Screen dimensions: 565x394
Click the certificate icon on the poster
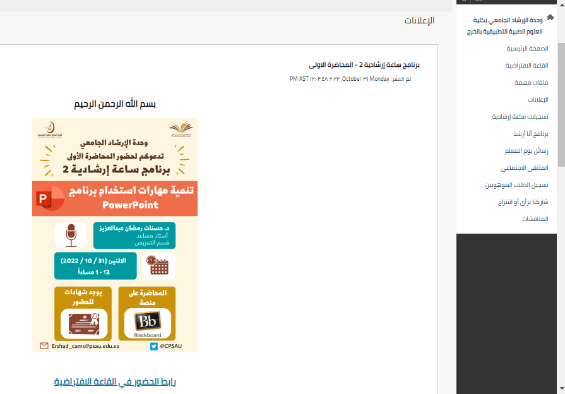(x=84, y=325)
